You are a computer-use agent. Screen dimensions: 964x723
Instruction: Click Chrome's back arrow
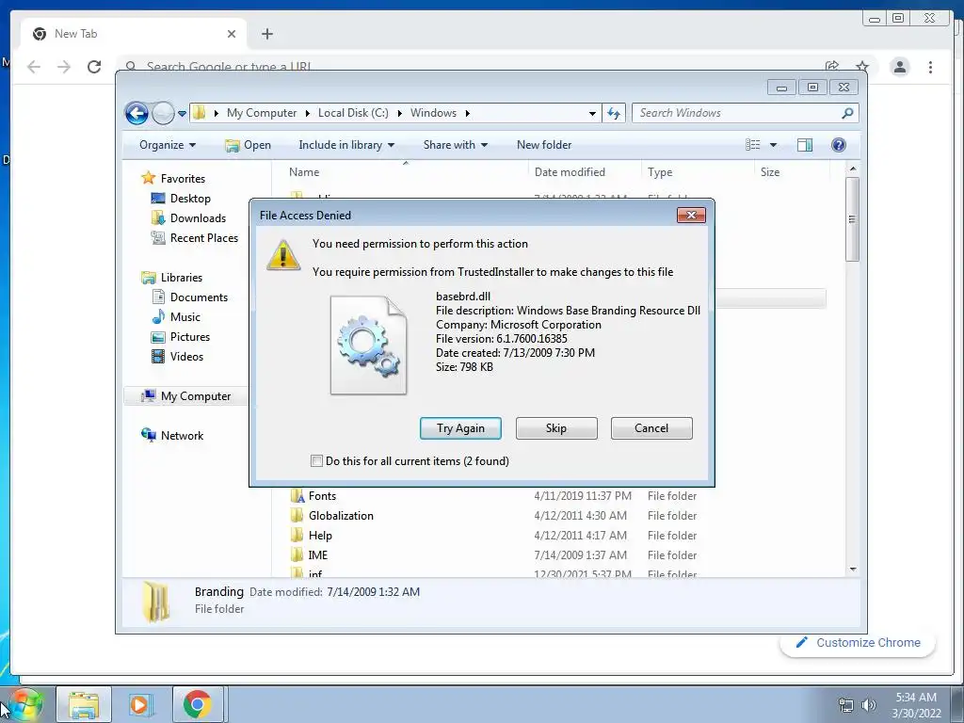coord(34,67)
